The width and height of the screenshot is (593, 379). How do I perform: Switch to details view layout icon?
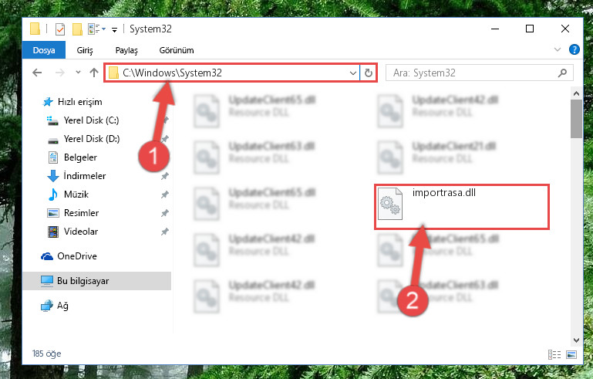point(554,354)
